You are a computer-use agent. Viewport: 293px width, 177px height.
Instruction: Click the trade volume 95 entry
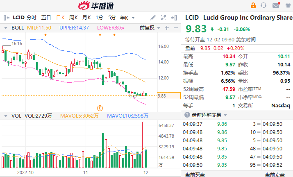(253, 165)
